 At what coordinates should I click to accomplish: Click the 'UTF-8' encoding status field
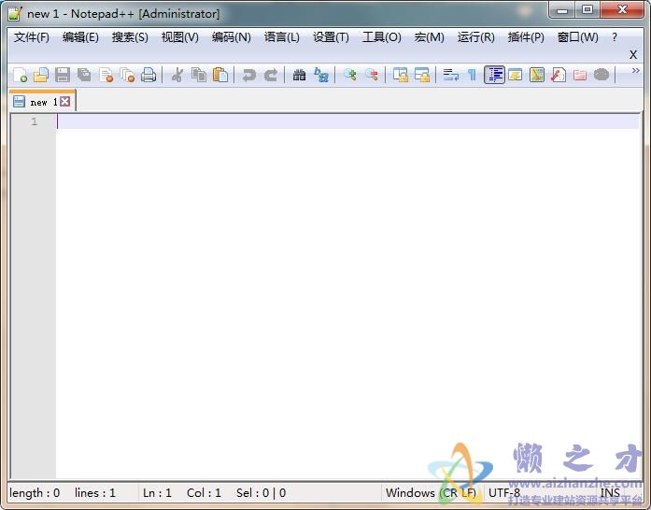click(504, 493)
